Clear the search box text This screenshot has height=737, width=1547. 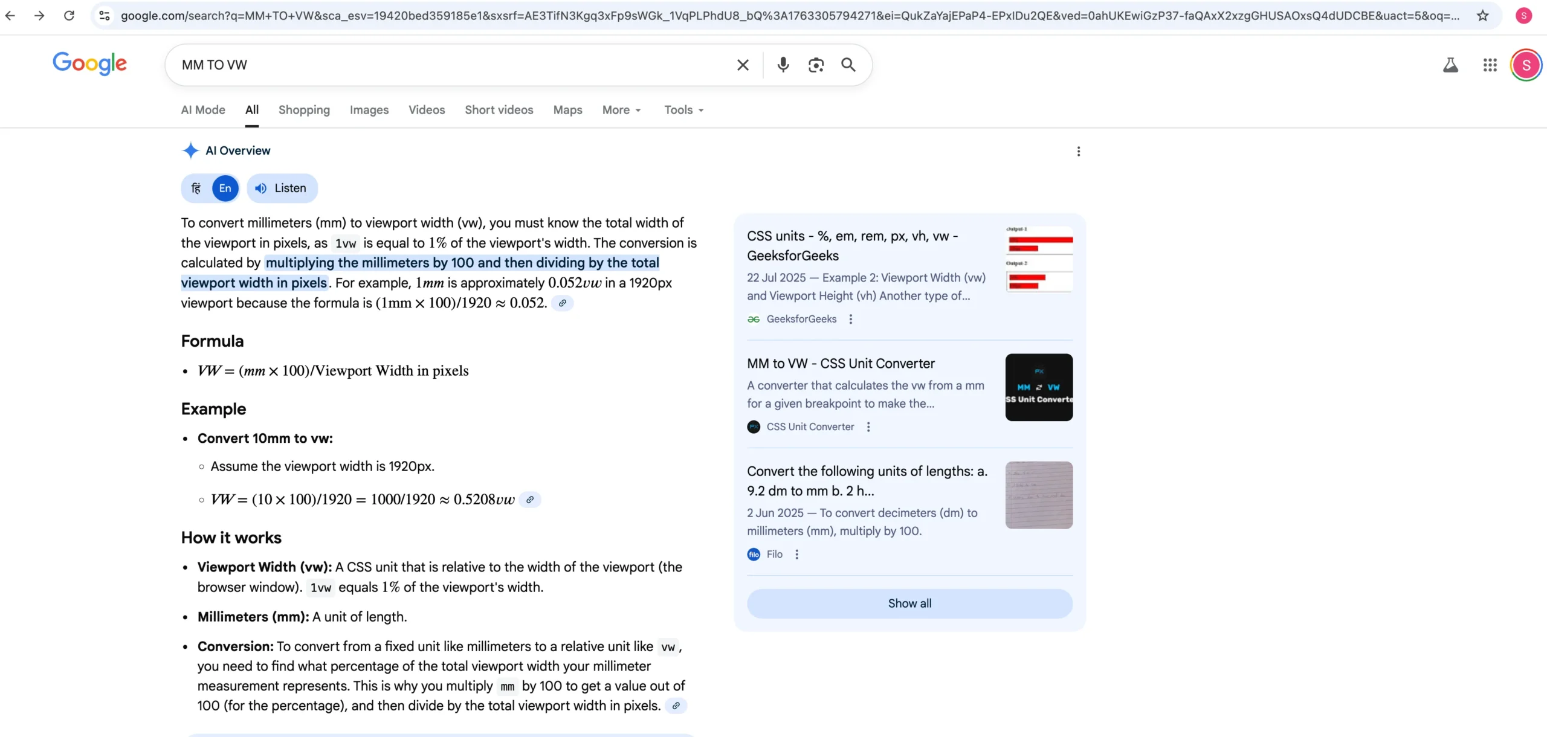[743, 65]
